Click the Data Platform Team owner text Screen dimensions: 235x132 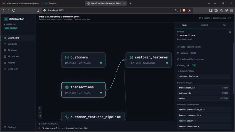click(x=190, y=47)
